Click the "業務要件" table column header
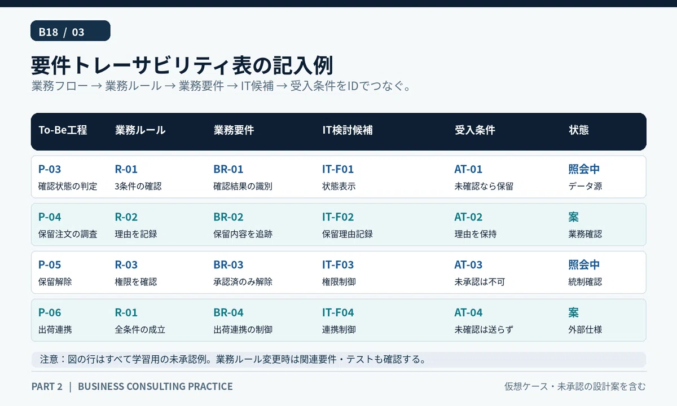Screen dimensions: 677x406 [234, 130]
